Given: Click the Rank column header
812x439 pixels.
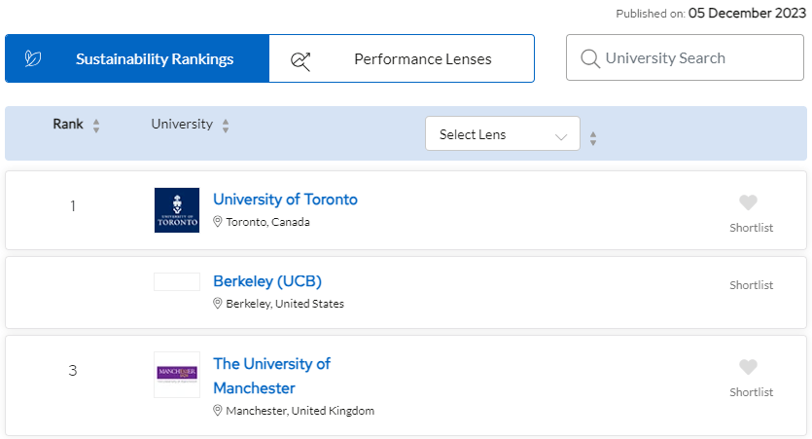Looking at the screenshot, I should (68, 124).
